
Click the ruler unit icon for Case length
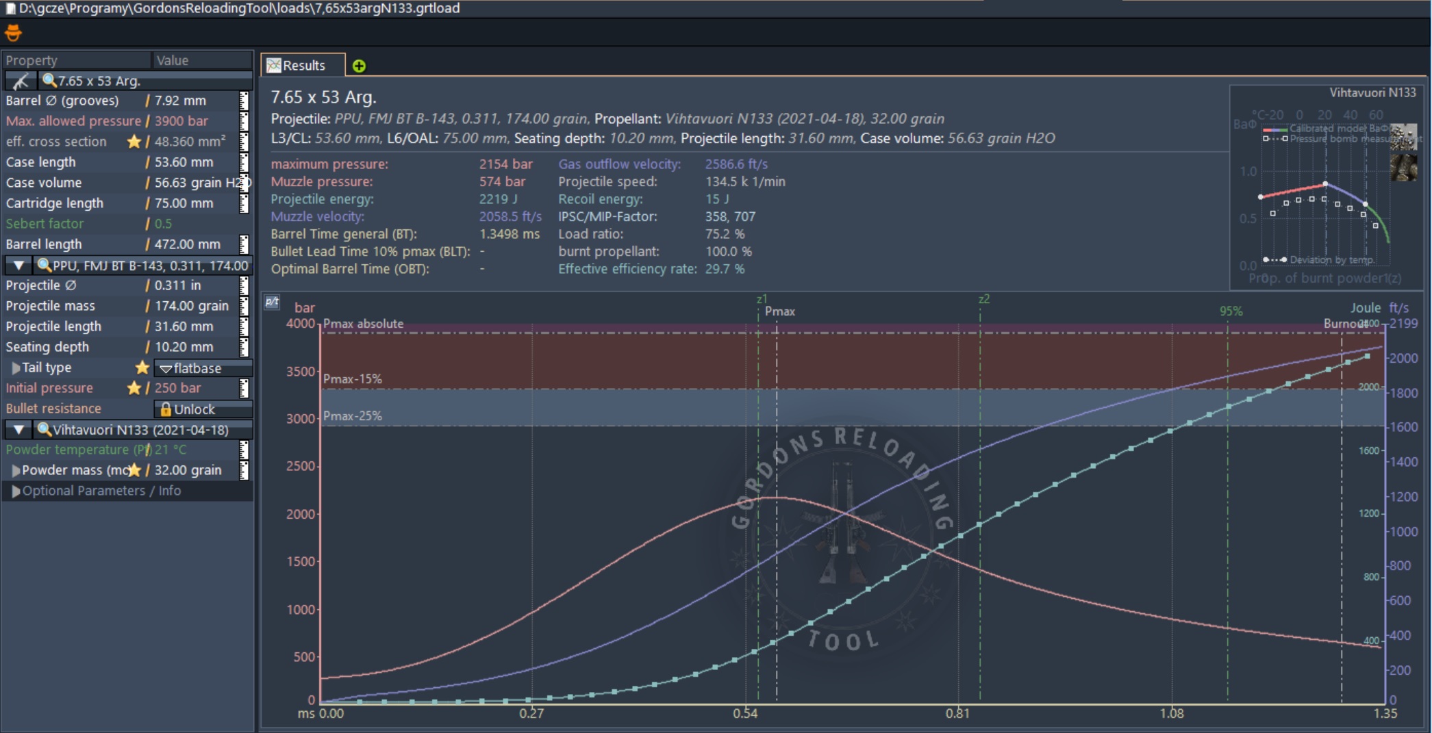pyautogui.click(x=244, y=162)
